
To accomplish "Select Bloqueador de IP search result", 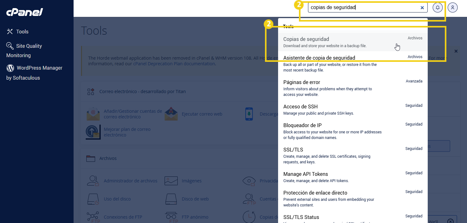I will point(353,131).
